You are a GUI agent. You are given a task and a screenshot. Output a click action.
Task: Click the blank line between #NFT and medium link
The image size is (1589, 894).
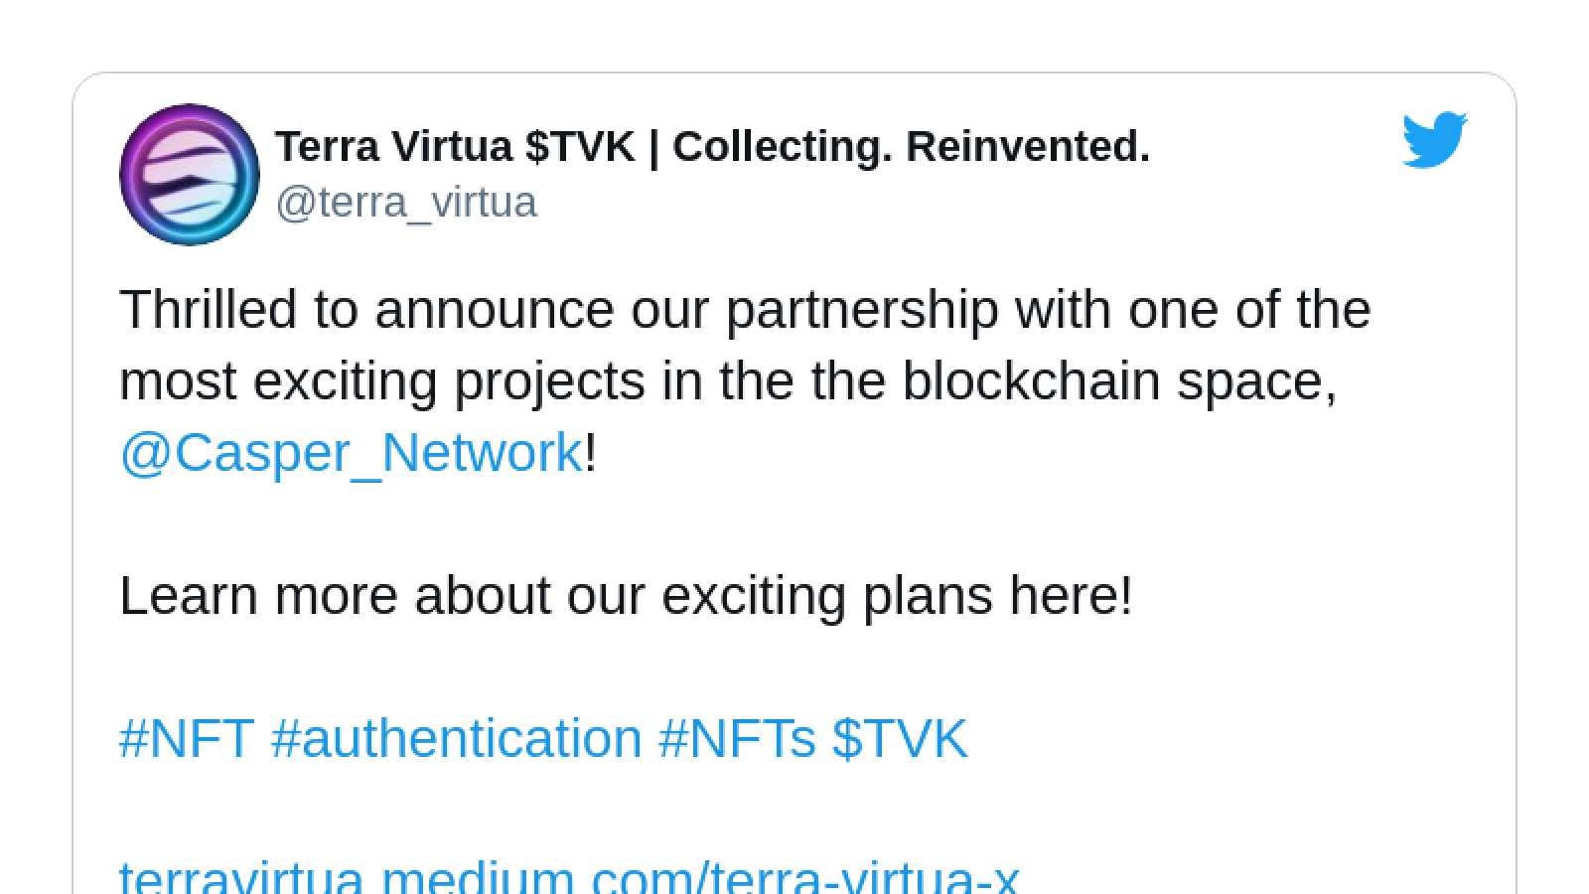click(794, 810)
